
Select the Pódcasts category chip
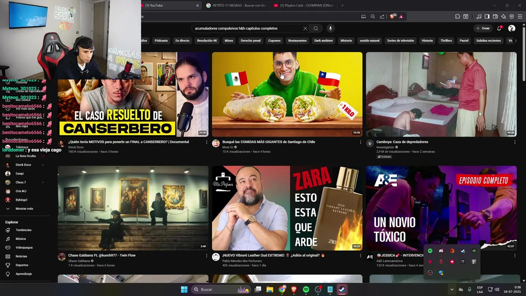[161, 41]
